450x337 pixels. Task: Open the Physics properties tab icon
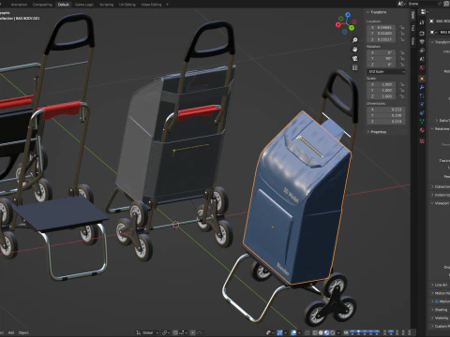pyautogui.click(x=422, y=104)
